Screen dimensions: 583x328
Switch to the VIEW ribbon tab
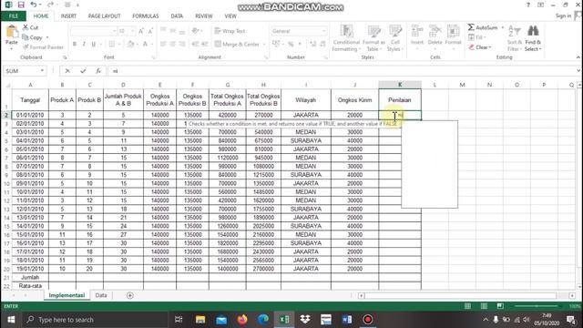tap(230, 16)
